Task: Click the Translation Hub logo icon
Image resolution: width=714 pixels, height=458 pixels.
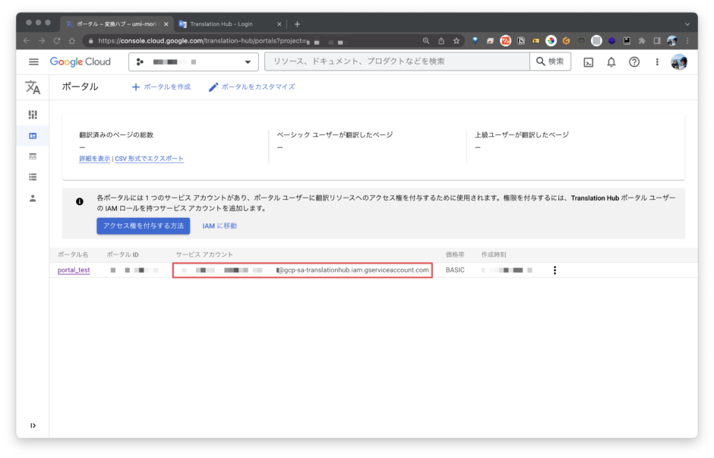Action: (x=33, y=87)
